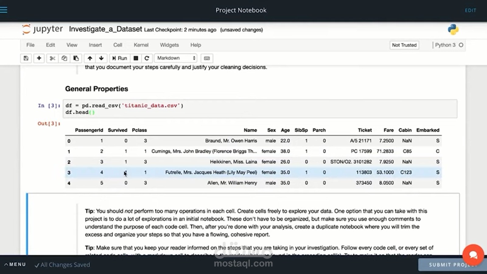Copy the selected cell using copy icon
Screen dimensions: 487x274
point(64,58)
